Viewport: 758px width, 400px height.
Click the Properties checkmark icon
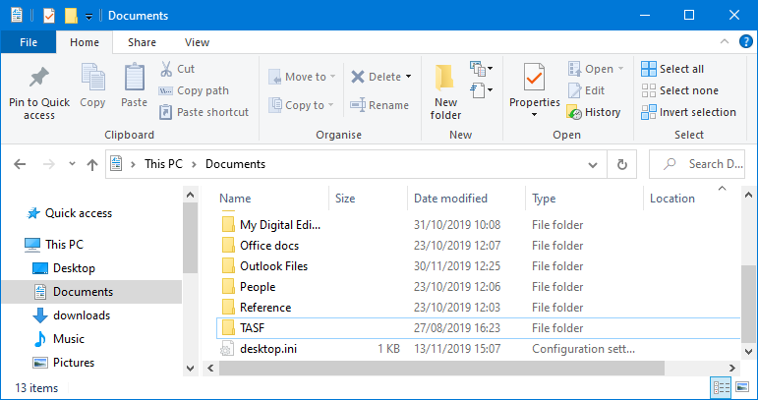(535, 76)
